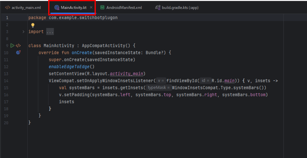The height and width of the screenshot is (158, 307).
Task: Click the typeMask inlay hint
Action: [x=159, y=88]
